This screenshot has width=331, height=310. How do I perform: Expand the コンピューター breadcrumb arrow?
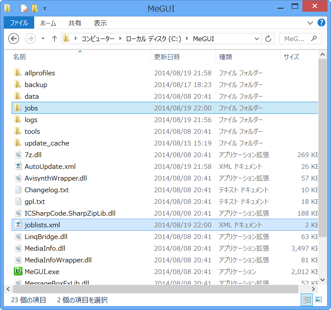point(120,39)
